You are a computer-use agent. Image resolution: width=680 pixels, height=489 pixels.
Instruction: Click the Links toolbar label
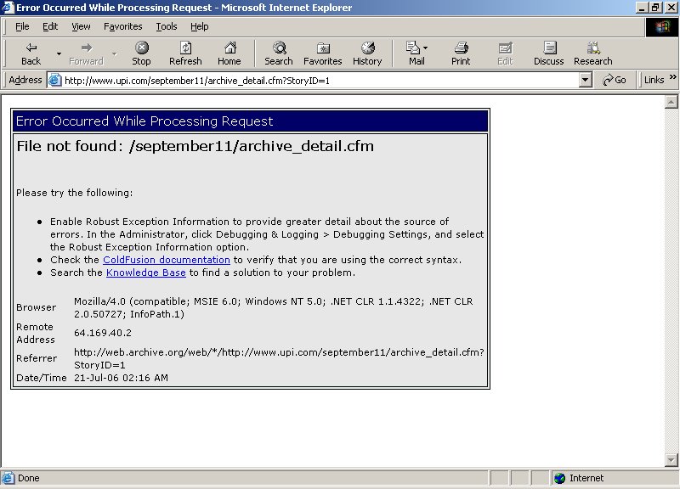(654, 80)
